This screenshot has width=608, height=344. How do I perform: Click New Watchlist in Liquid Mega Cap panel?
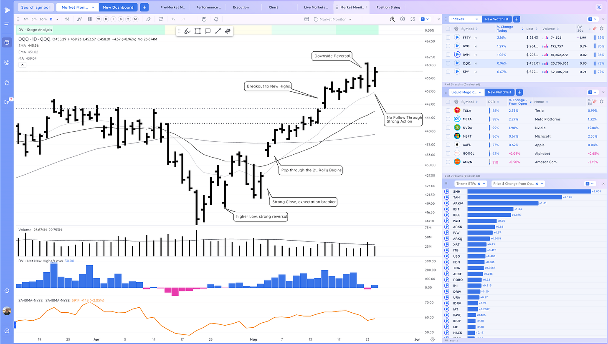499,92
